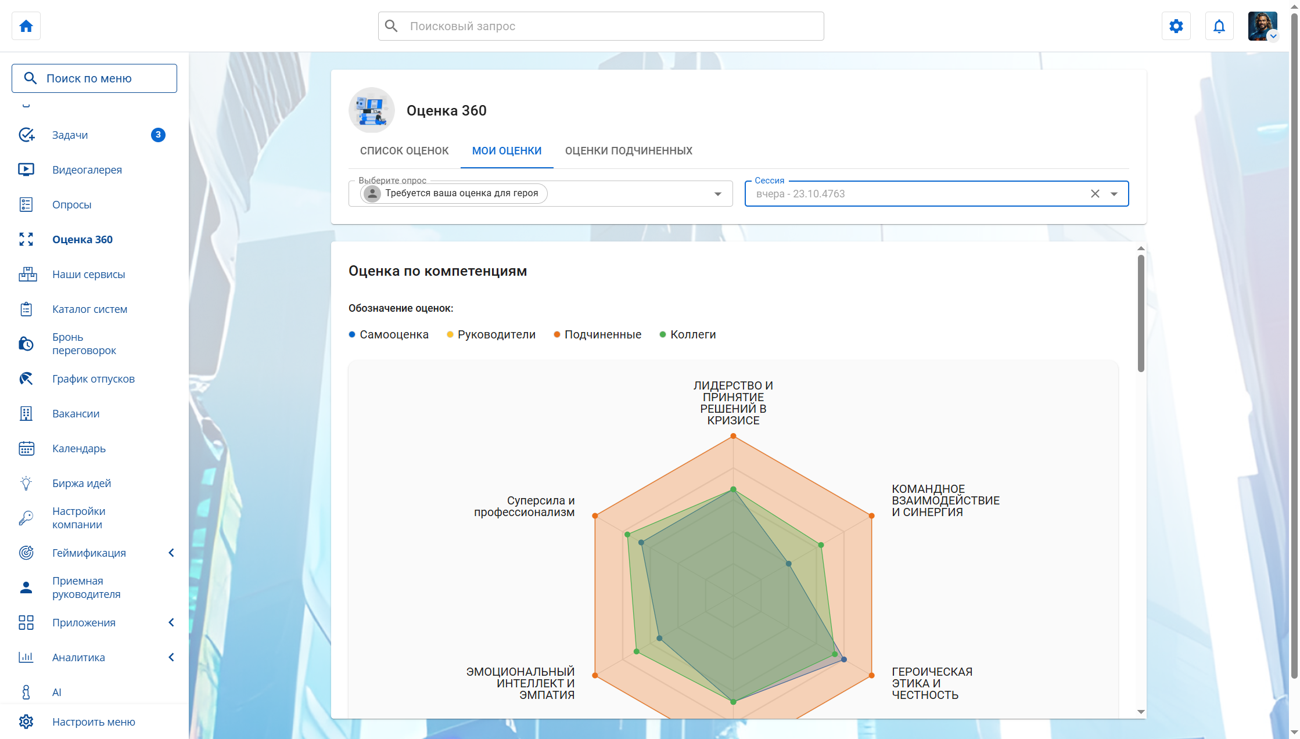Toggle the Коллеги legend series

(692, 334)
